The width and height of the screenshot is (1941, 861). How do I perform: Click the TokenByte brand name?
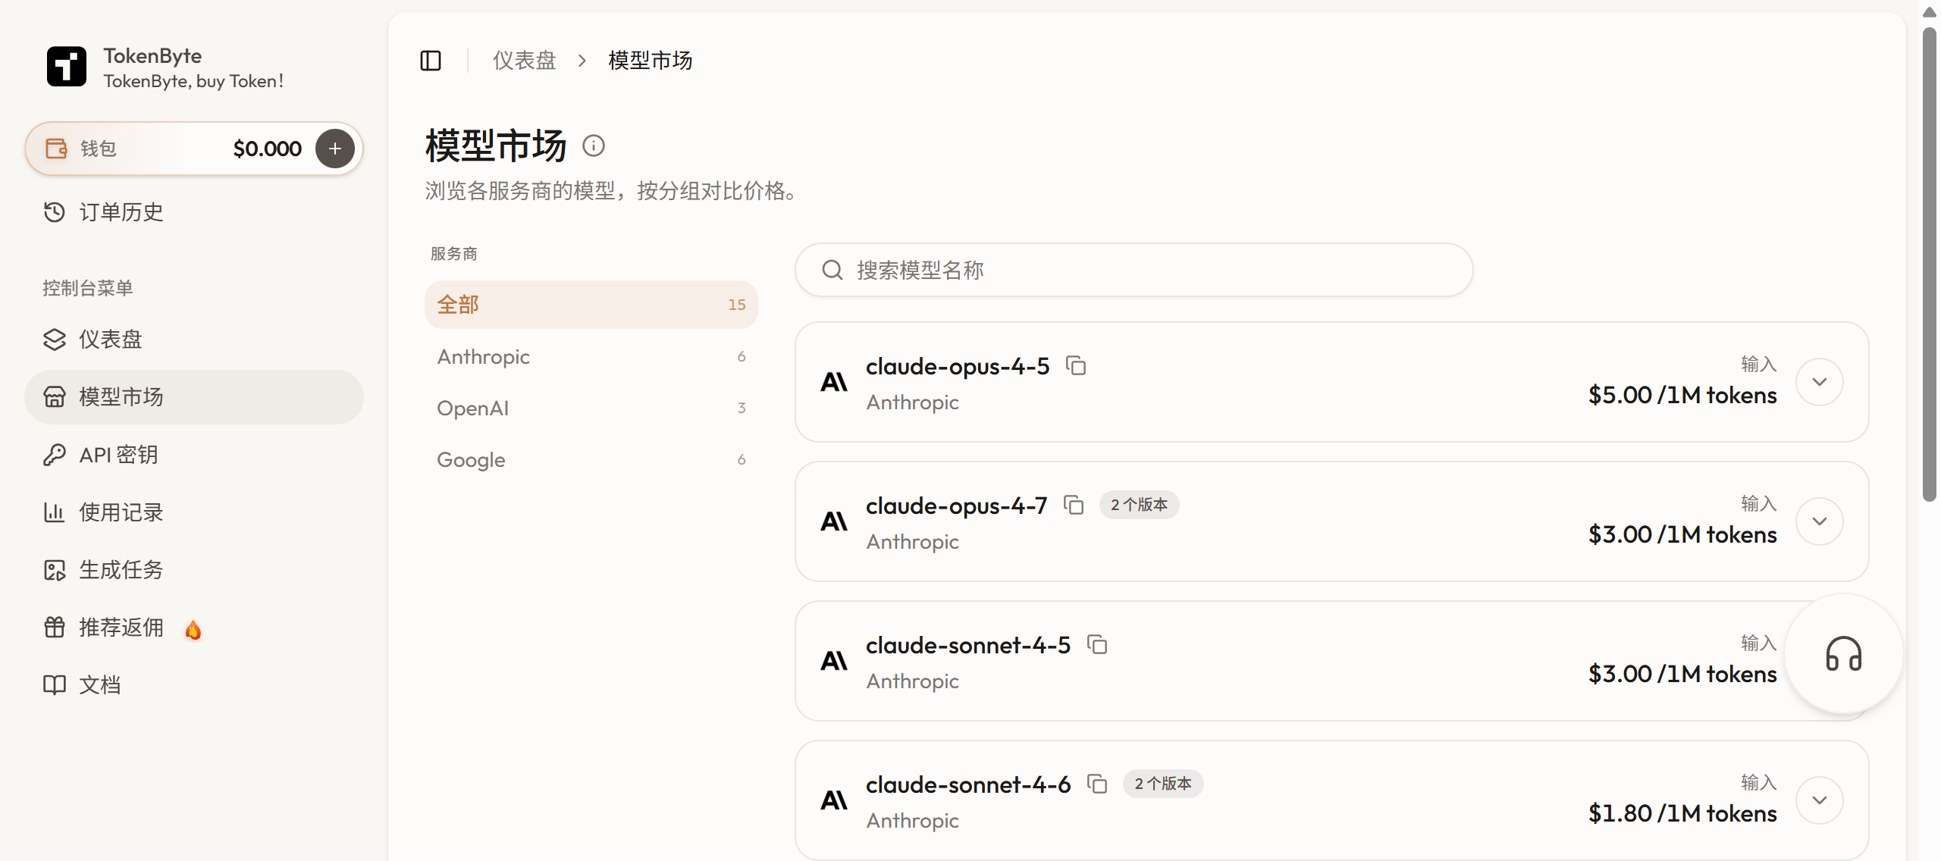[x=152, y=56]
